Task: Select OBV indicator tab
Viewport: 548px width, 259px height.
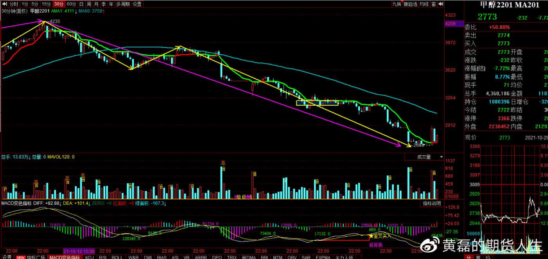Action: pos(292,257)
